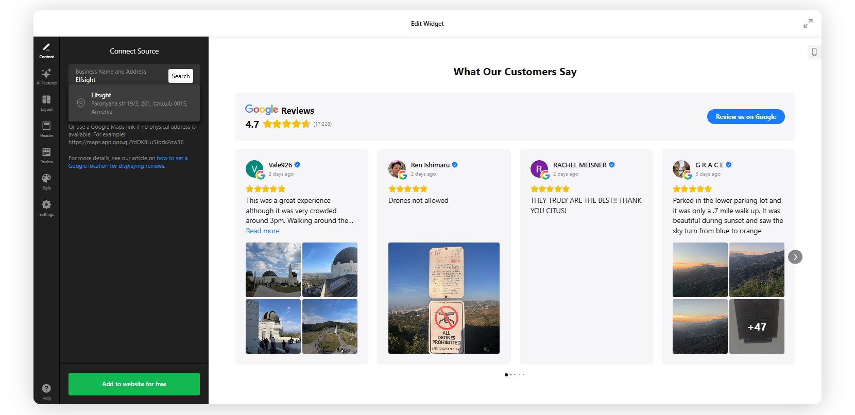The height and width of the screenshot is (415, 855).
Task: Open GRACE first sunset hills photo
Action: (700, 270)
